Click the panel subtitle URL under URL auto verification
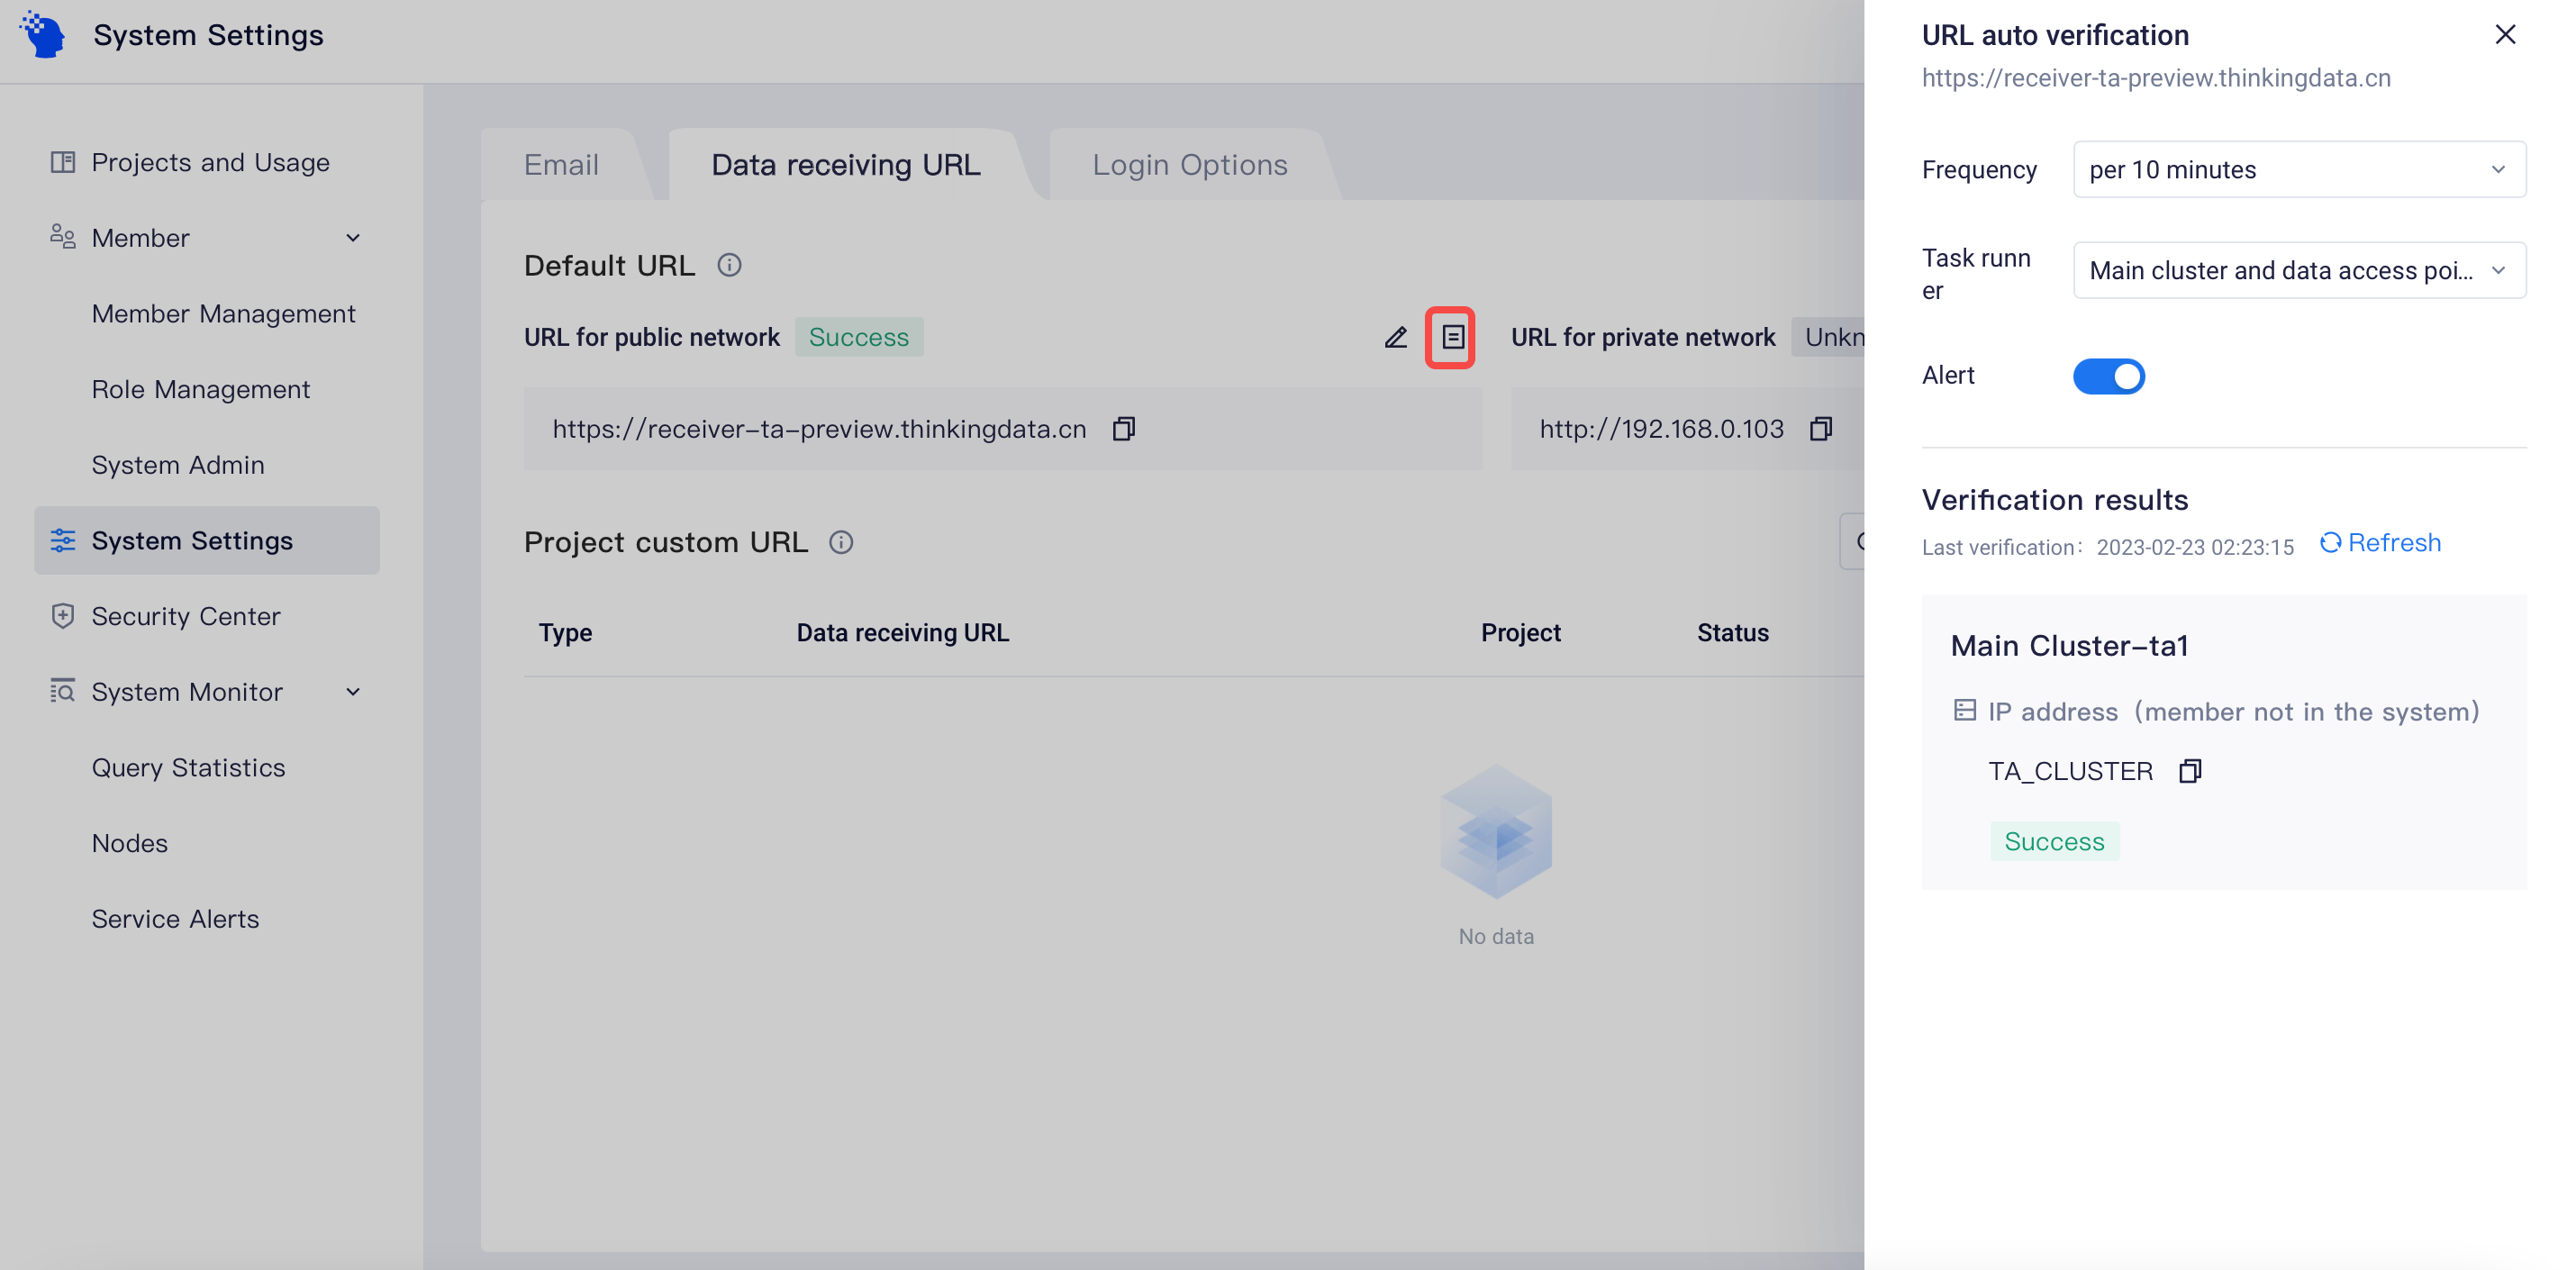The image size is (2576, 1270). [2156, 78]
